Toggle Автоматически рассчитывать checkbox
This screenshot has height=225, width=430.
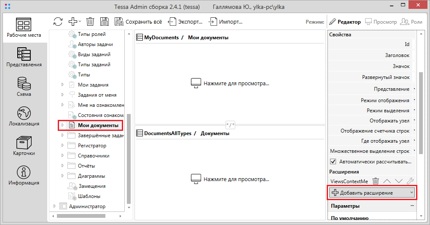tap(333, 162)
